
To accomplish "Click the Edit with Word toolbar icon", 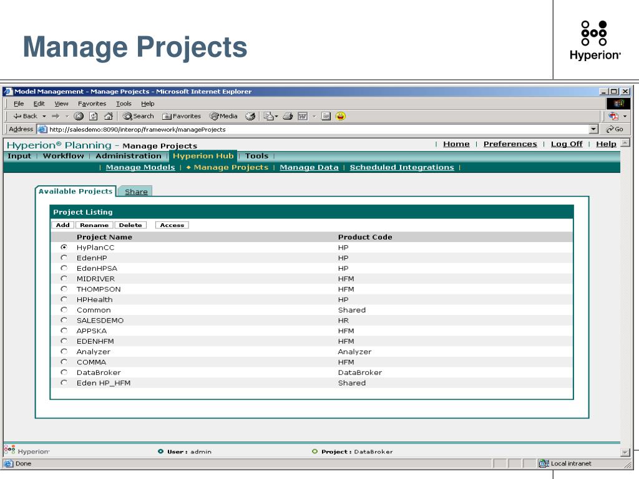I will 303,116.
